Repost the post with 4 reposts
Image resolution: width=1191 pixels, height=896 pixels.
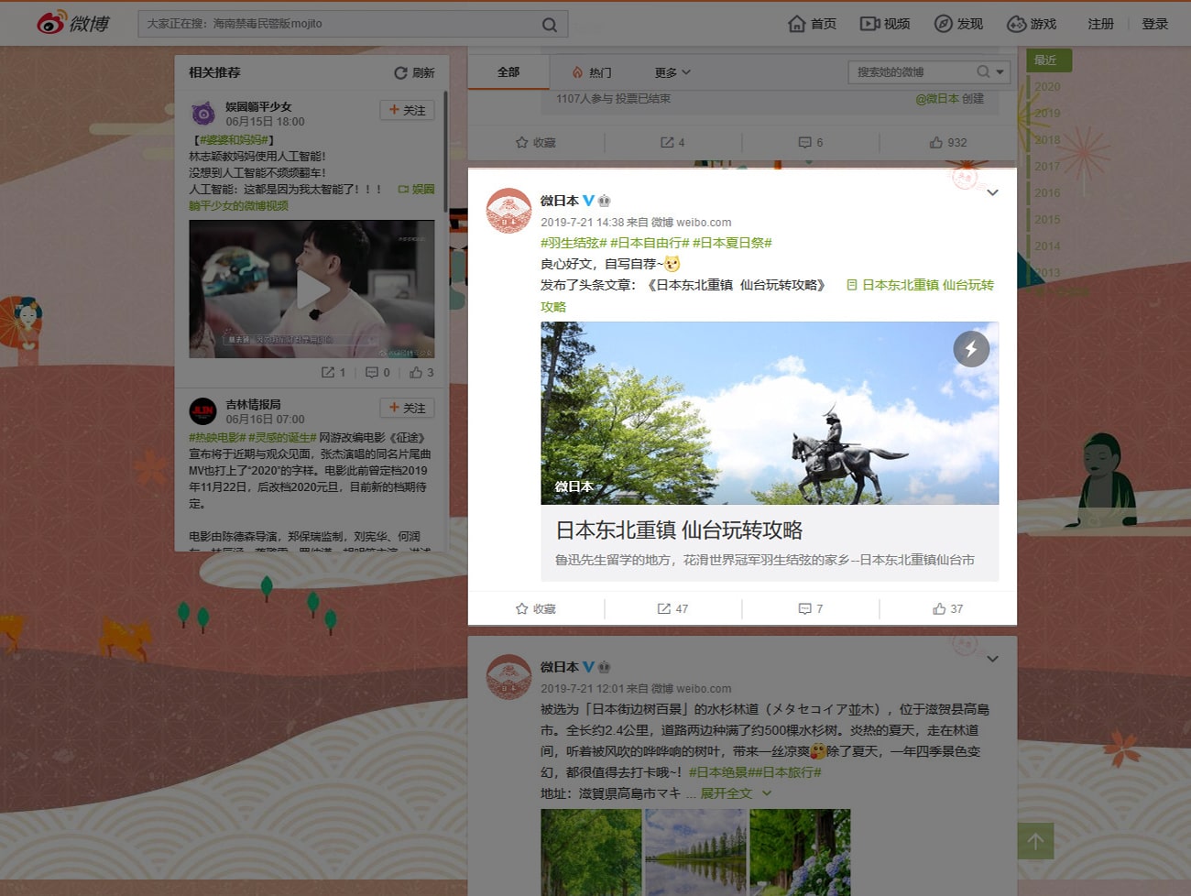[672, 142]
